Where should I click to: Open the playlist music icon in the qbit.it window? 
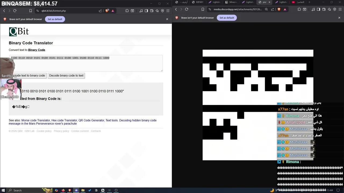(141, 11)
